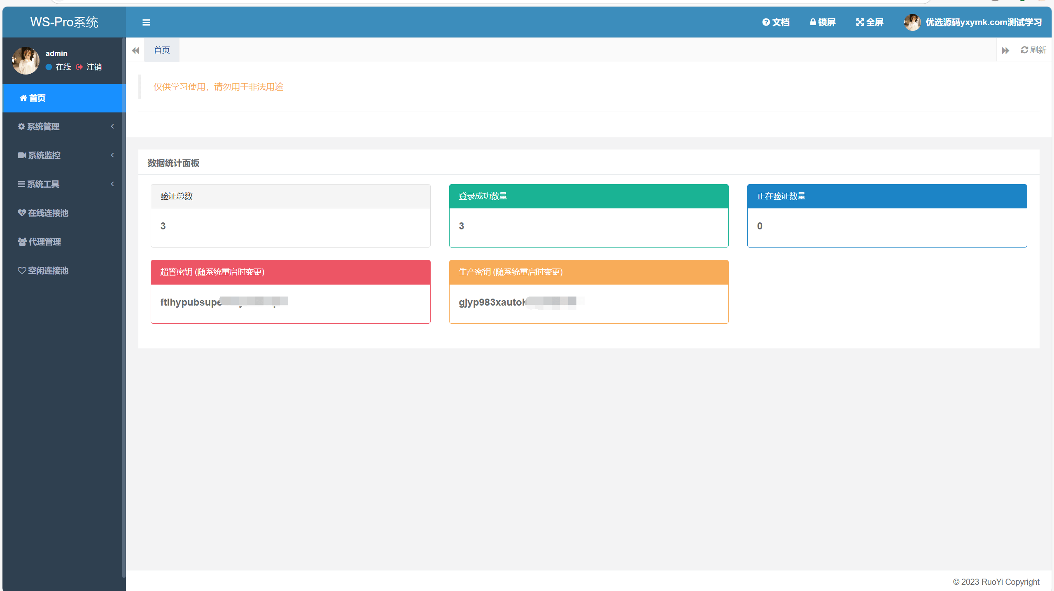Open 代理管理 in sidebar

click(x=44, y=242)
